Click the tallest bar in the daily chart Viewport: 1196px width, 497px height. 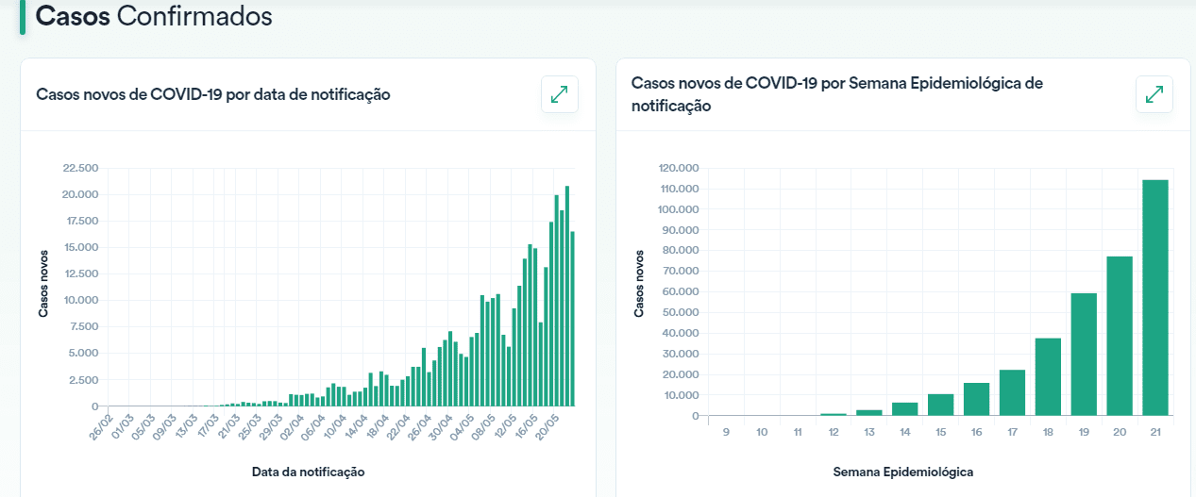pos(567,296)
